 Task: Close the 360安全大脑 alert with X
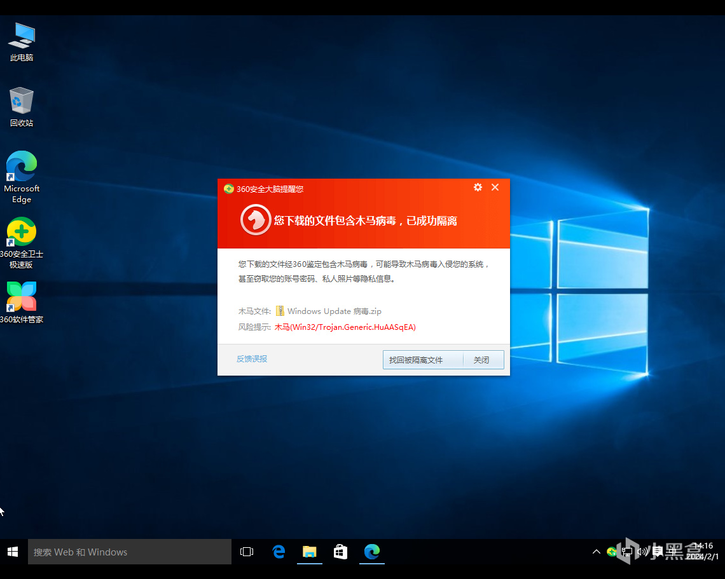point(495,187)
